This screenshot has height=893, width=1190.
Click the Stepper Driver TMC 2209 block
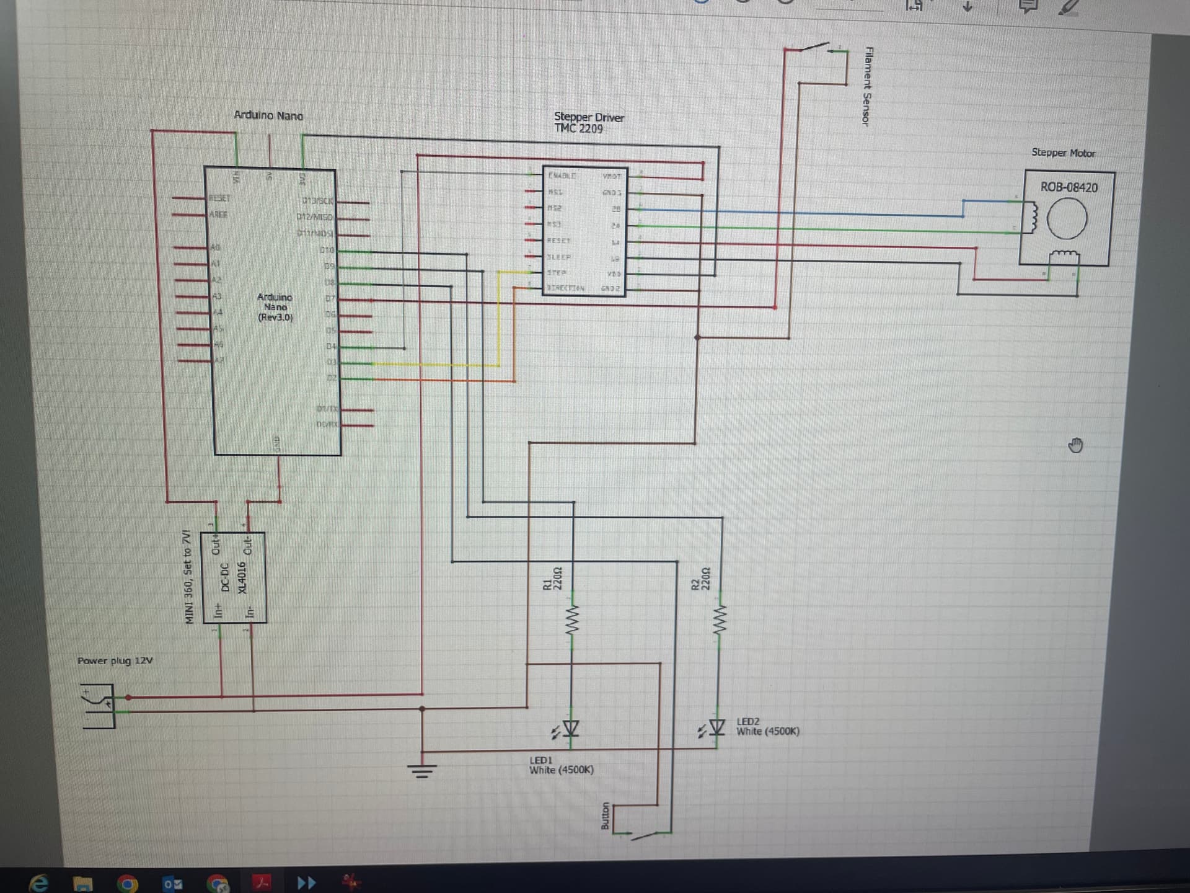point(584,231)
